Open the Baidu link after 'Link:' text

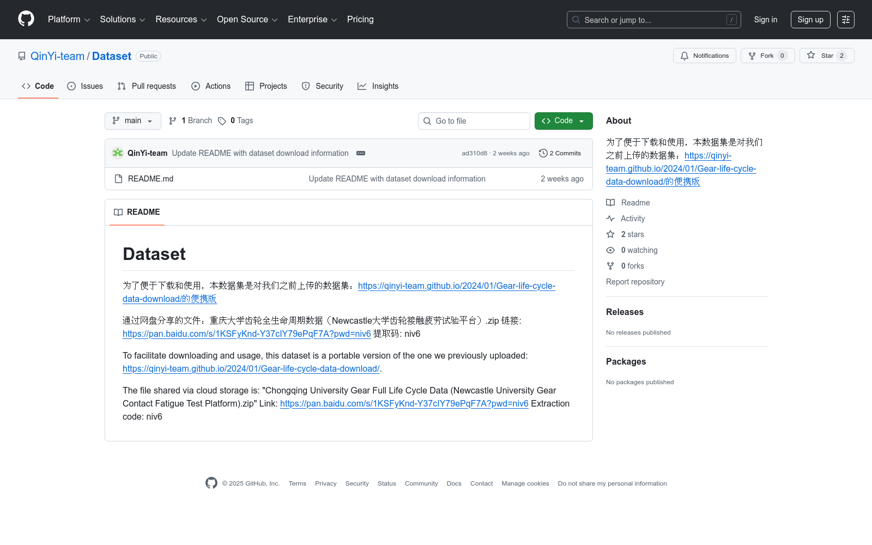tap(404, 403)
